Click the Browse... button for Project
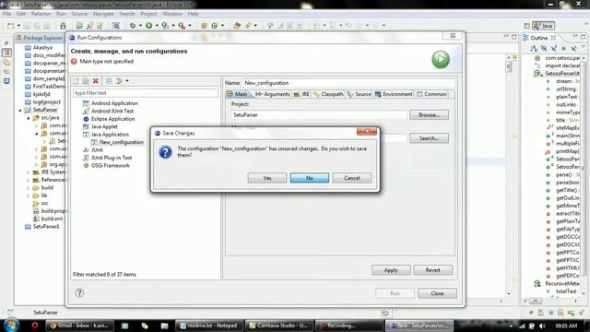 (429, 114)
